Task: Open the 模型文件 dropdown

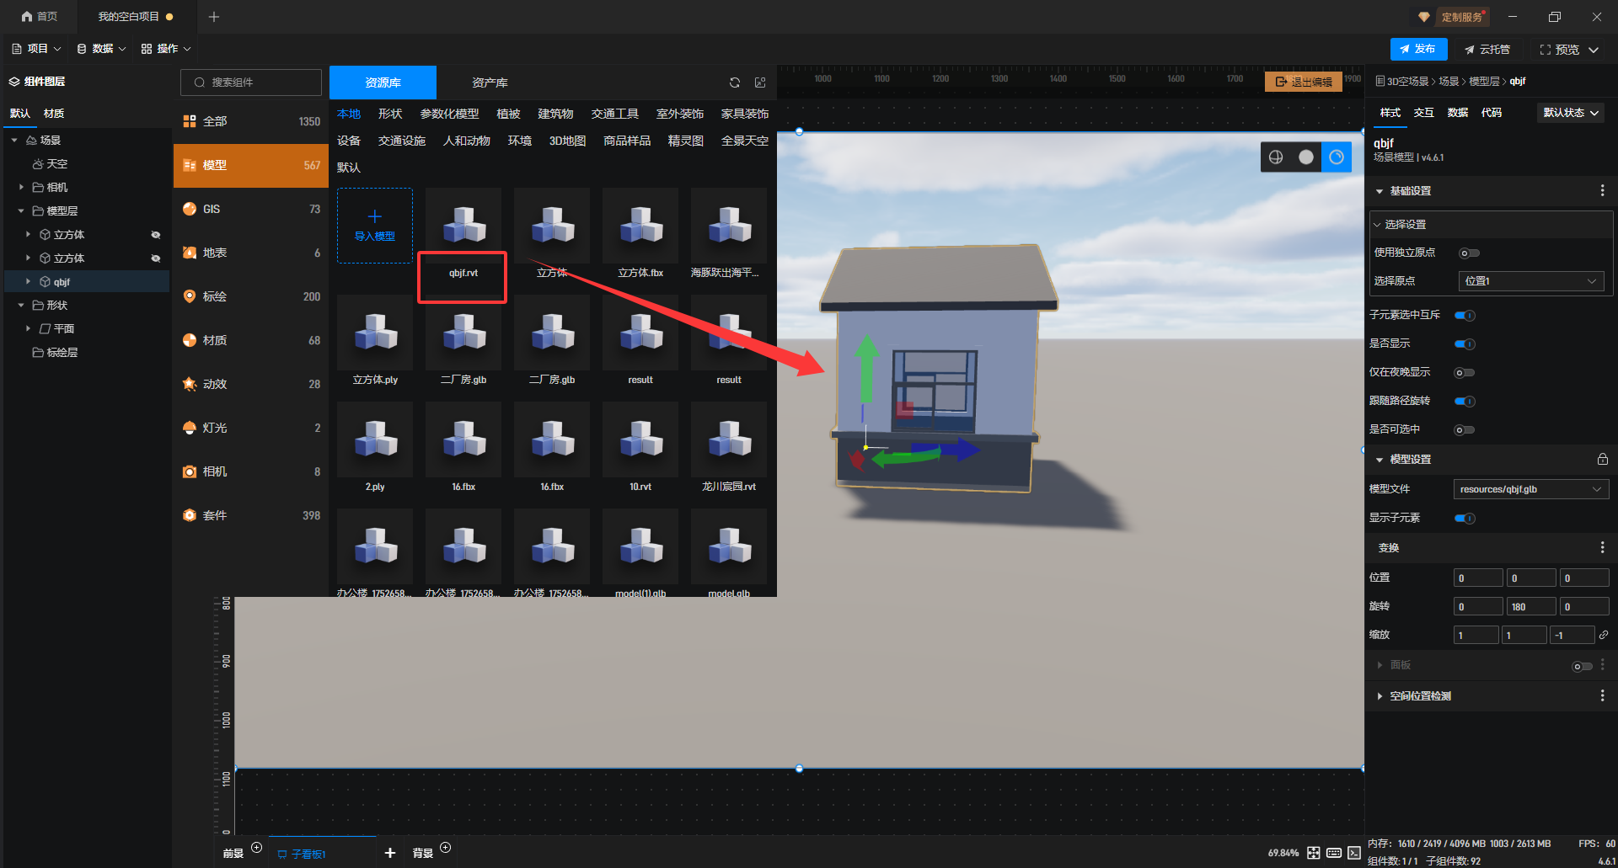Action: coord(1530,489)
